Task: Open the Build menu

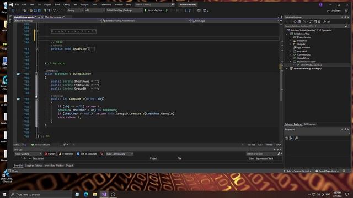Action: click(57, 5)
